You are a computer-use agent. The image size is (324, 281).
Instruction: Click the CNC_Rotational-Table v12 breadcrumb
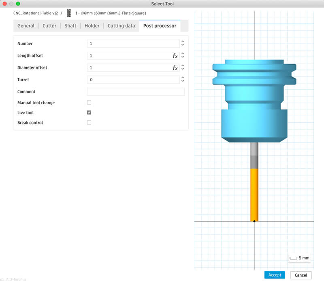point(36,13)
